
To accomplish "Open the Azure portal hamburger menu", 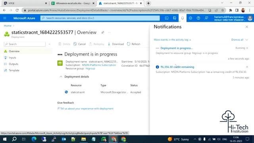I will 5,18.
